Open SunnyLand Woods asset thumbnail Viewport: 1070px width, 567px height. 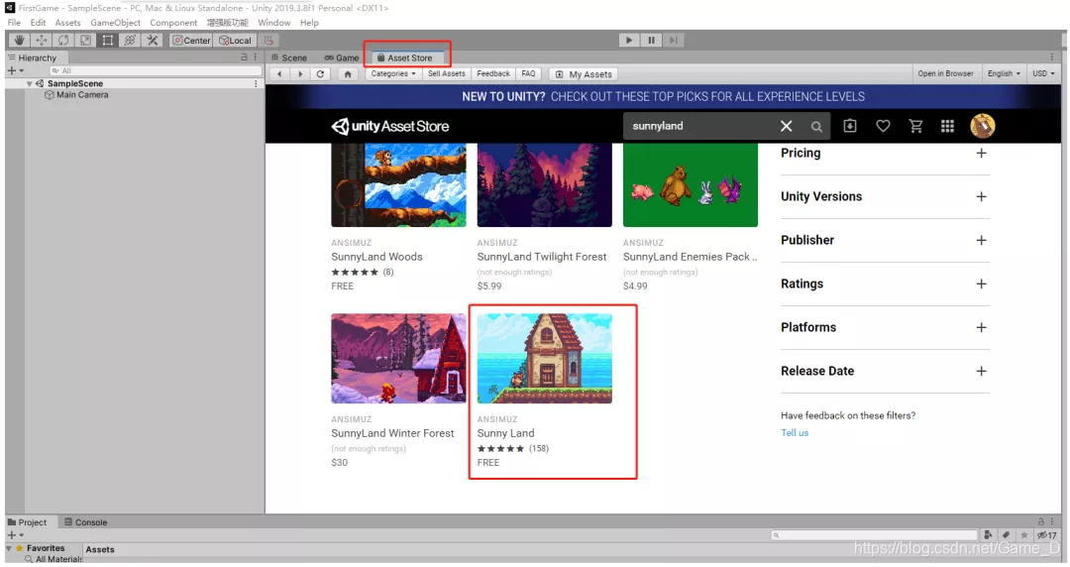(x=398, y=185)
